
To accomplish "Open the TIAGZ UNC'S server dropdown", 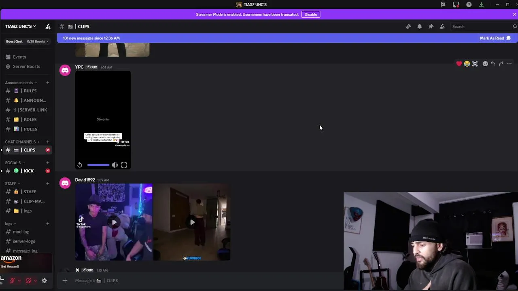I will pyautogui.click(x=20, y=27).
